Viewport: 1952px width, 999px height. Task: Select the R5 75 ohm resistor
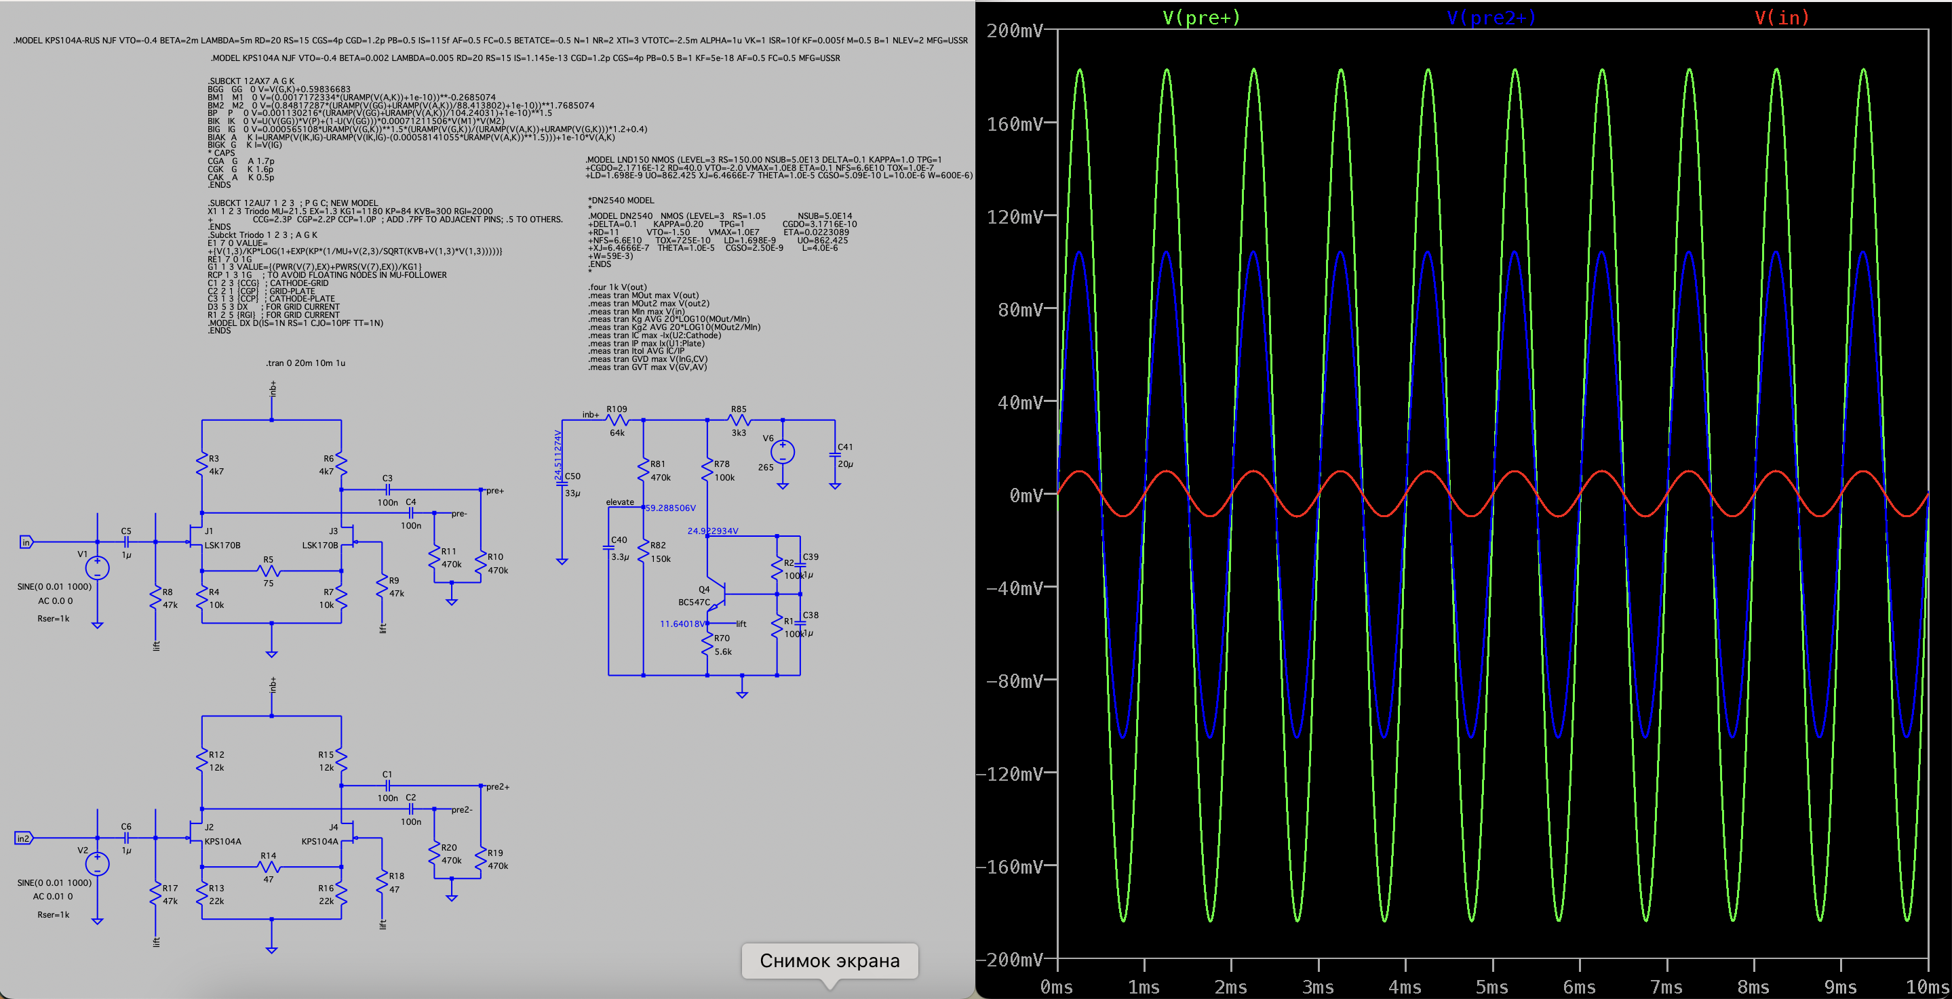click(x=269, y=571)
